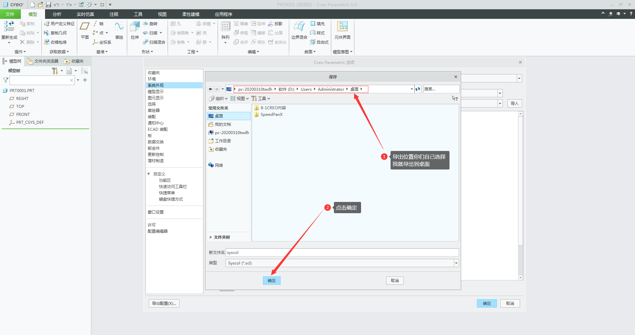Switch to the 文件夹浏览器 tab

coord(43,61)
